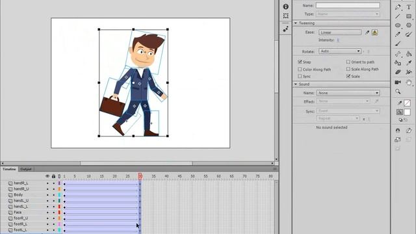Open the label Type dropdown
Image resolution: width=416 pixels, height=234 pixels.
[x=348, y=14]
